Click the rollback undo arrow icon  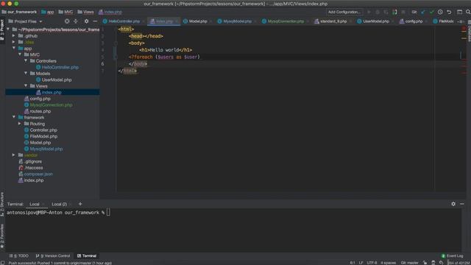449,12
